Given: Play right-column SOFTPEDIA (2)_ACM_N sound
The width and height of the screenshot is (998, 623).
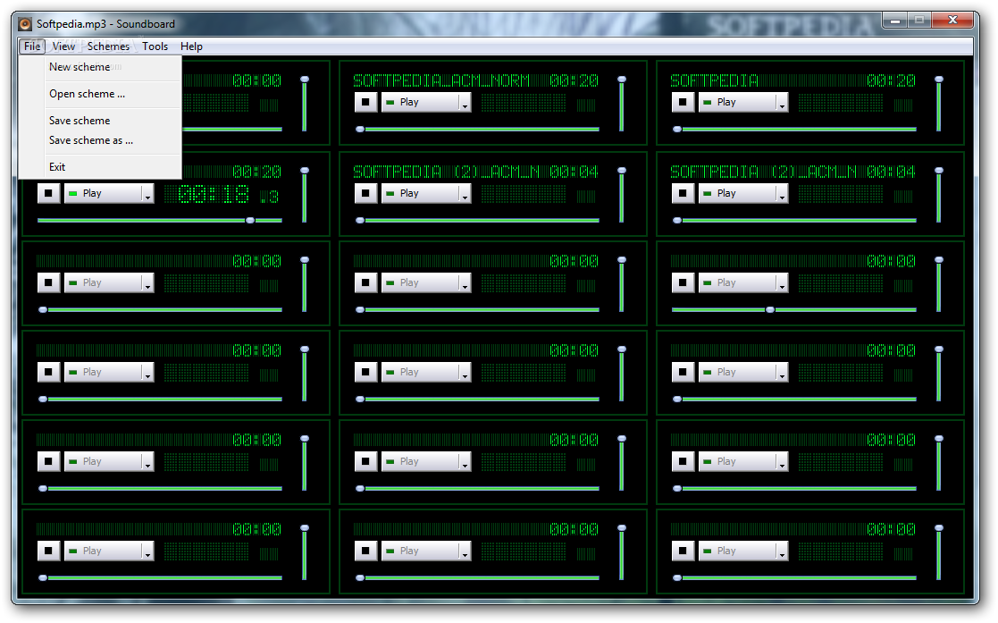Looking at the screenshot, I should 737,193.
